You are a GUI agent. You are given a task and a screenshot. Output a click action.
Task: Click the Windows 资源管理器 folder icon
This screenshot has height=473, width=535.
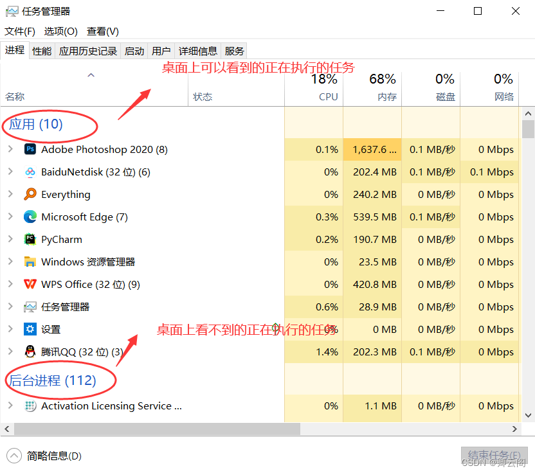(x=30, y=262)
